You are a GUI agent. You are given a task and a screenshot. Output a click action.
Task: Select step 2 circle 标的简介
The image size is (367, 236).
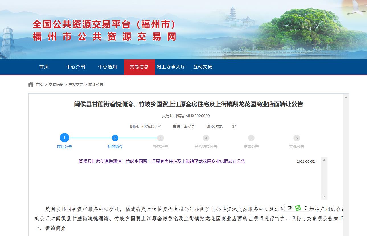pyautogui.click(x=115, y=138)
